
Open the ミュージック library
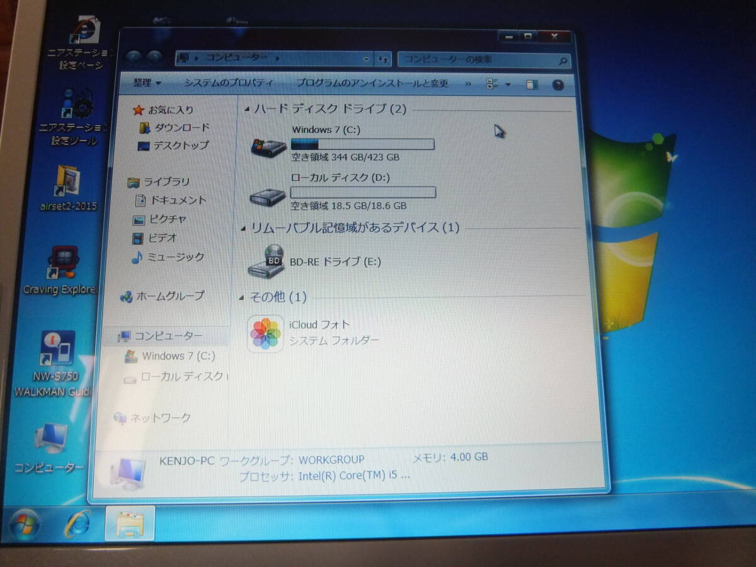pyautogui.click(x=176, y=257)
